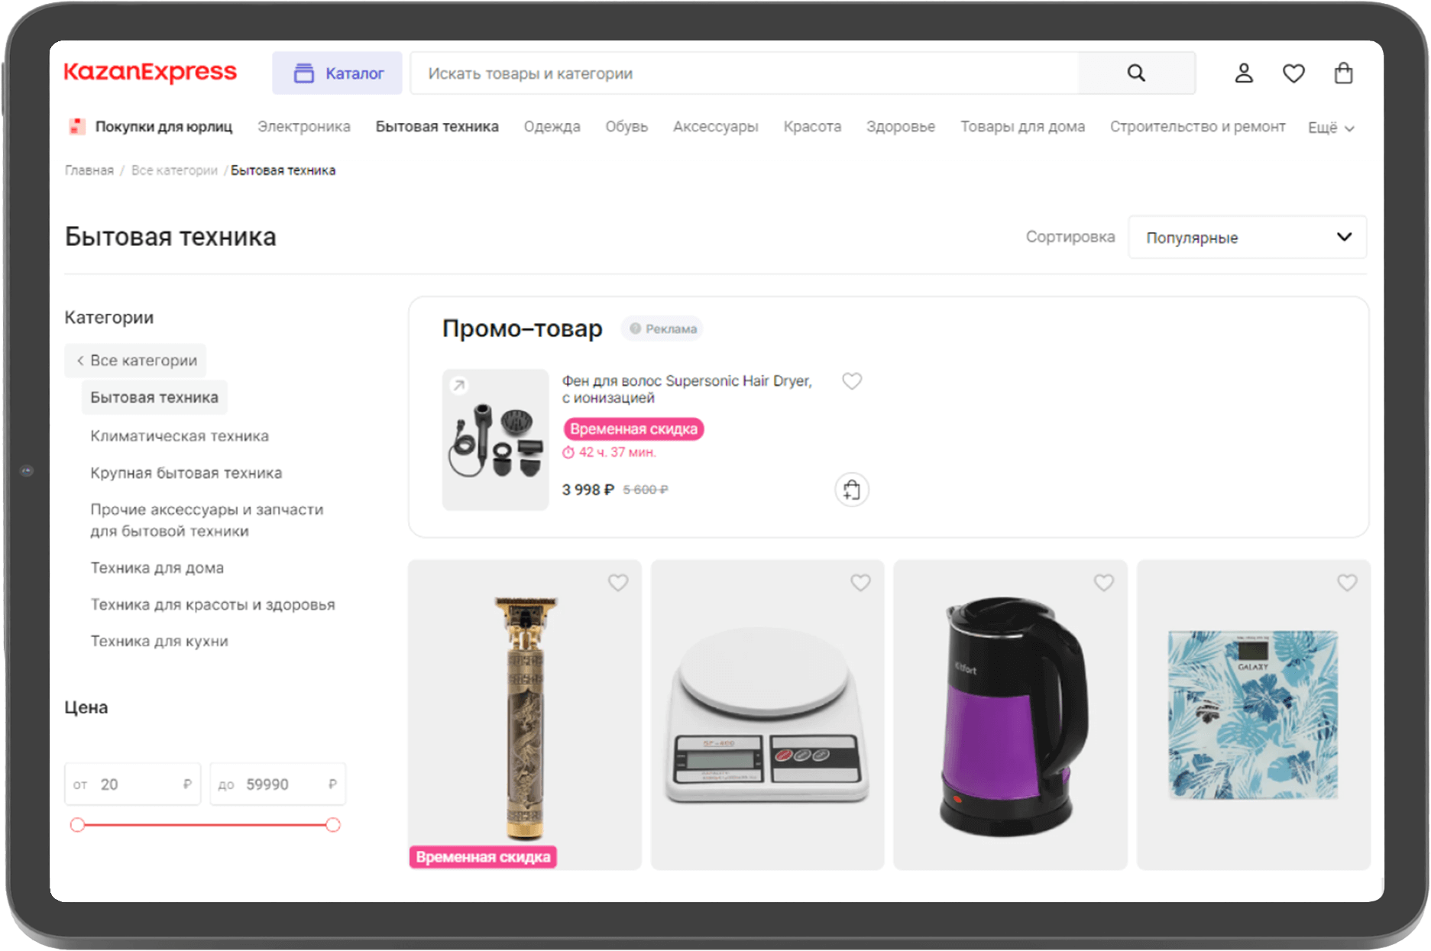Open the Красота category
1431x951 pixels.
pyautogui.click(x=812, y=127)
